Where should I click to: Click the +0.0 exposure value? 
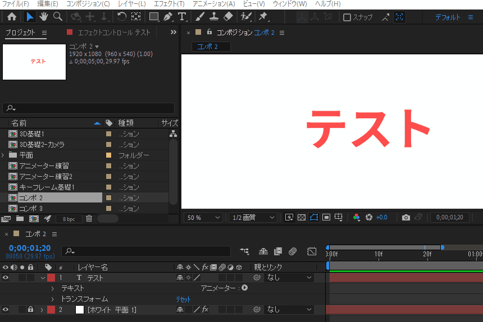(x=382, y=218)
